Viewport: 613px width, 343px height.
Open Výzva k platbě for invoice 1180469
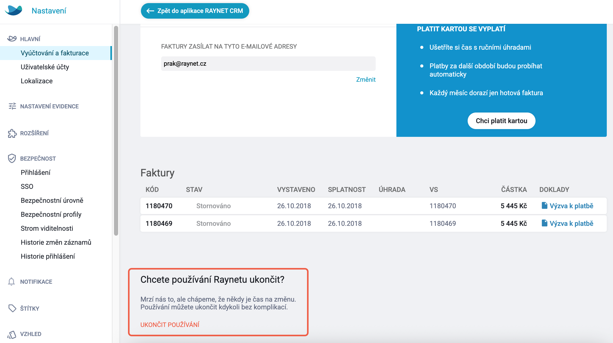pyautogui.click(x=572, y=223)
